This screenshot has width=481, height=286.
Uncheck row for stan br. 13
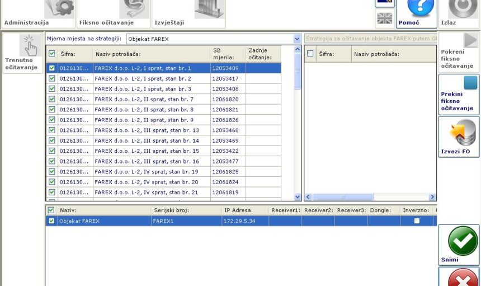pos(52,130)
